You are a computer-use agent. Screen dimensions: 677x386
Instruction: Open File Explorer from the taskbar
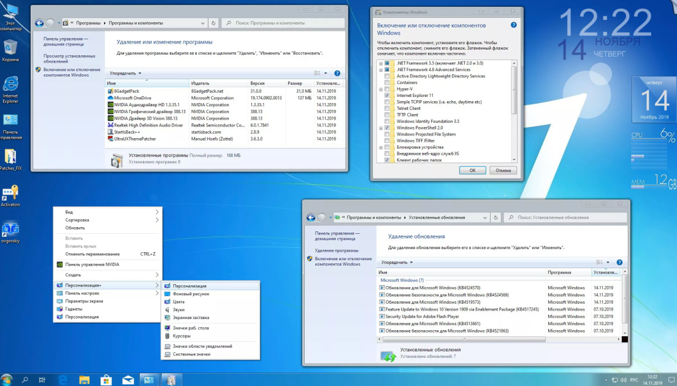[84, 380]
